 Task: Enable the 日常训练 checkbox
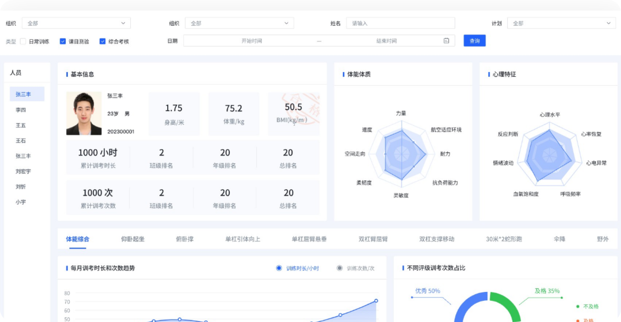pos(23,42)
